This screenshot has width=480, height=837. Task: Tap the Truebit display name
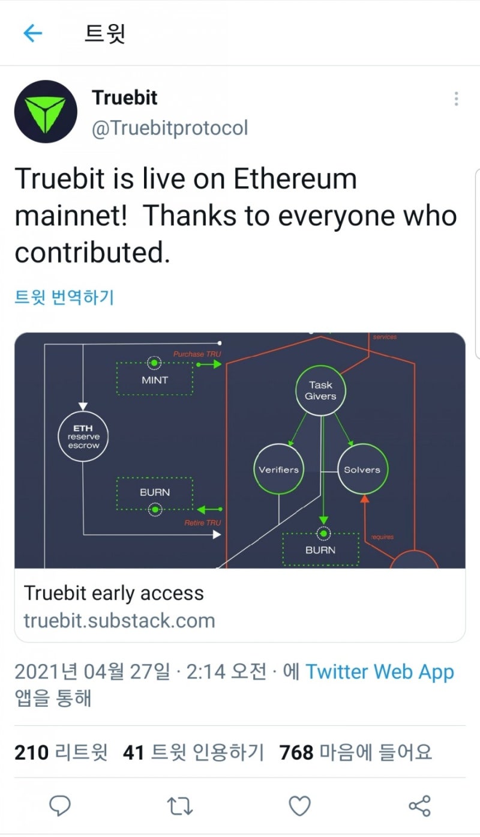coord(125,98)
